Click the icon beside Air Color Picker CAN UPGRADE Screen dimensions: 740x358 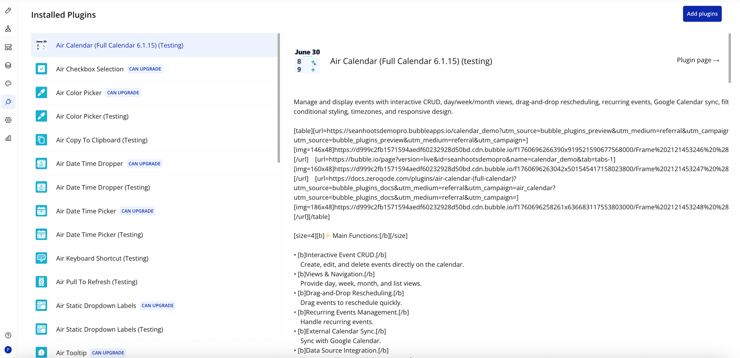pos(42,92)
